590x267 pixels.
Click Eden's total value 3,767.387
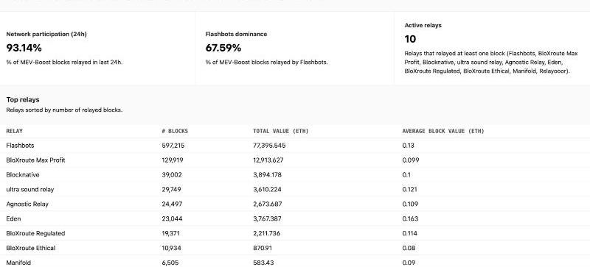click(267, 218)
